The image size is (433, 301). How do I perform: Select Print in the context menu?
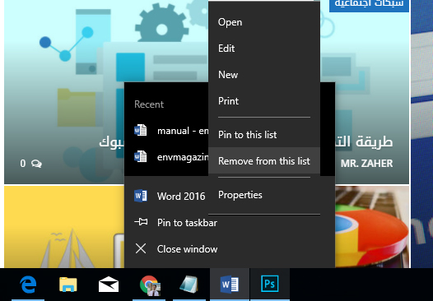pos(264,101)
